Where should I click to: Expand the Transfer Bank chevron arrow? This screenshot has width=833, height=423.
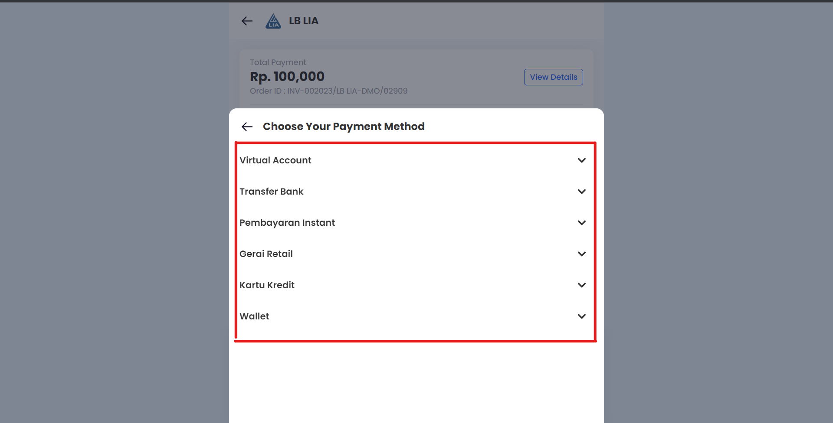[x=582, y=192]
